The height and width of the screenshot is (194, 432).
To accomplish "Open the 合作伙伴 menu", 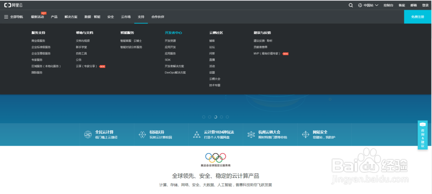I will coord(158,17).
